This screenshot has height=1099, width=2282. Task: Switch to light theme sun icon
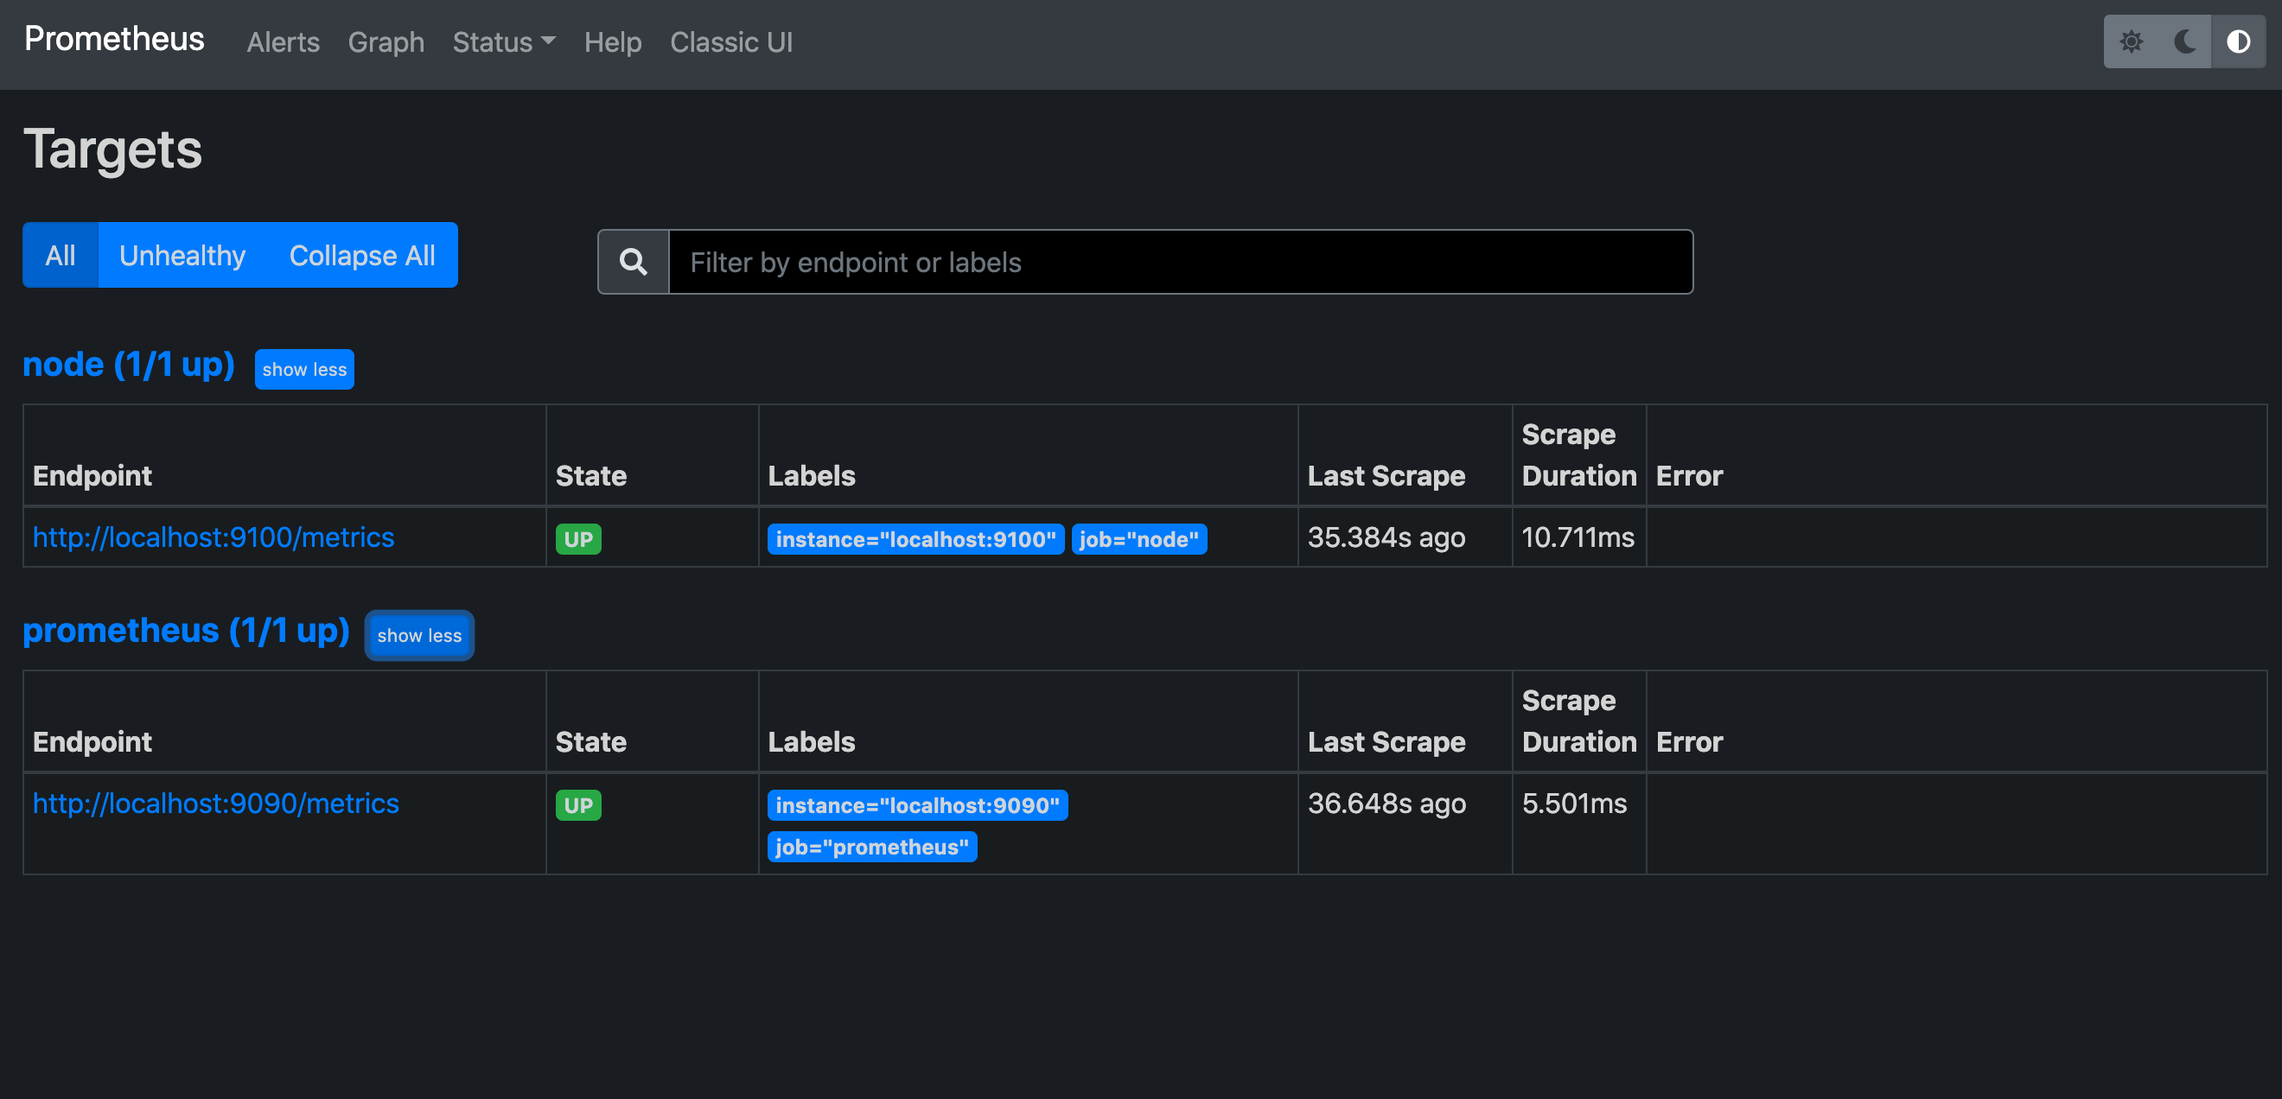click(2131, 41)
